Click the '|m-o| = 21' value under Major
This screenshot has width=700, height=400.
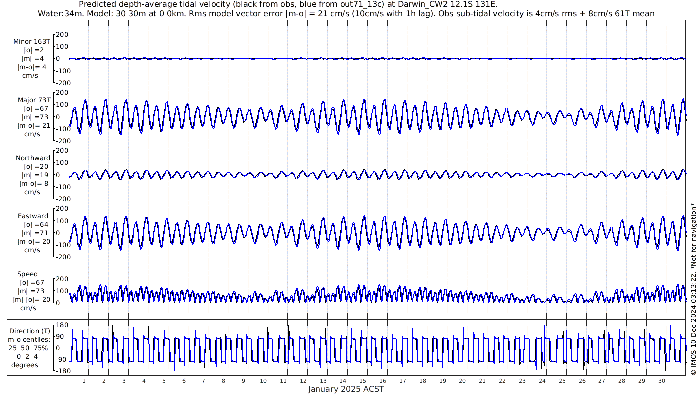[x=34, y=126]
